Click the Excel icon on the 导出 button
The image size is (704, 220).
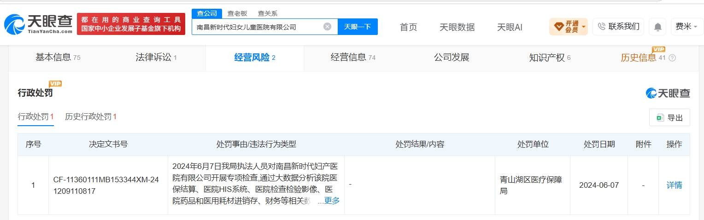[x=660, y=118]
